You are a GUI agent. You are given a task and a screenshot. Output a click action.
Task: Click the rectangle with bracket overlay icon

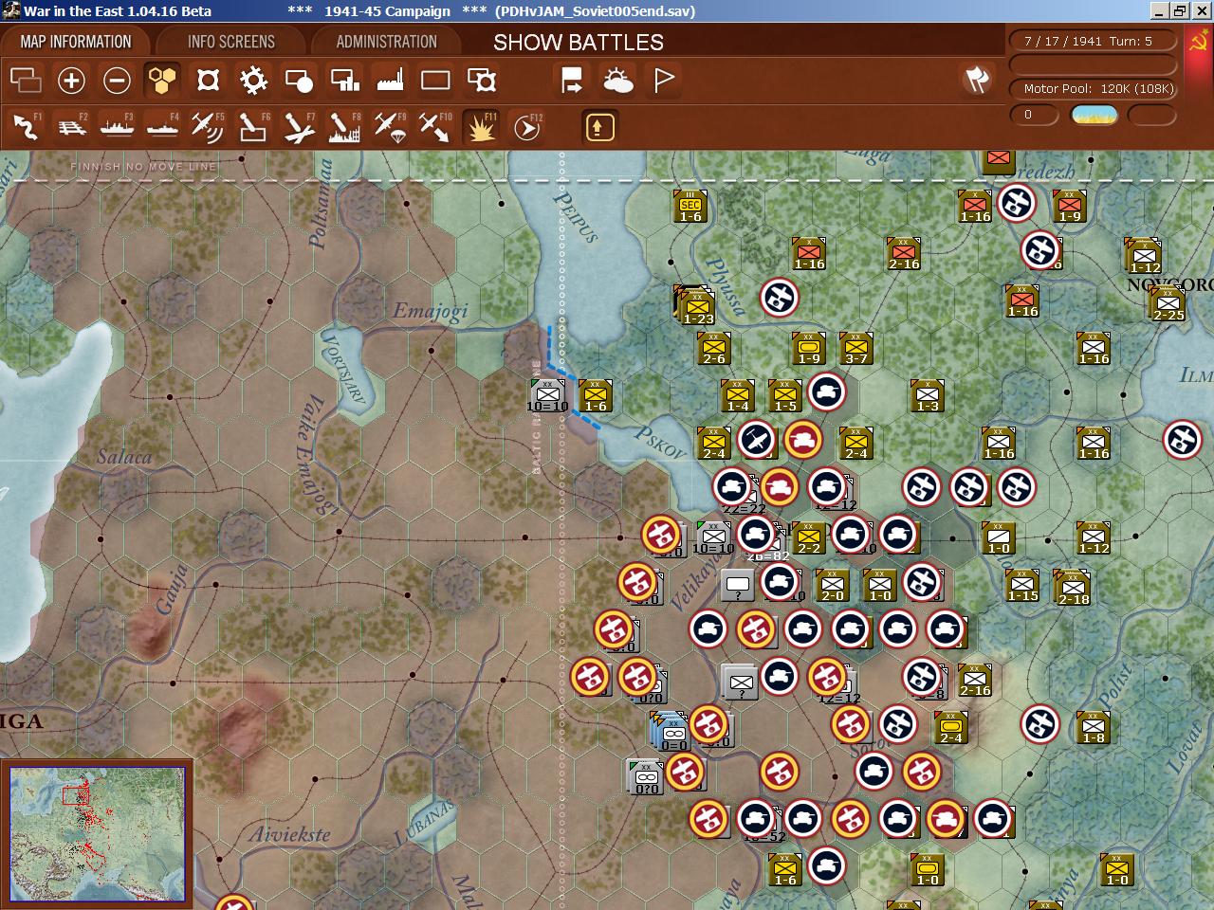coord(482,81)
